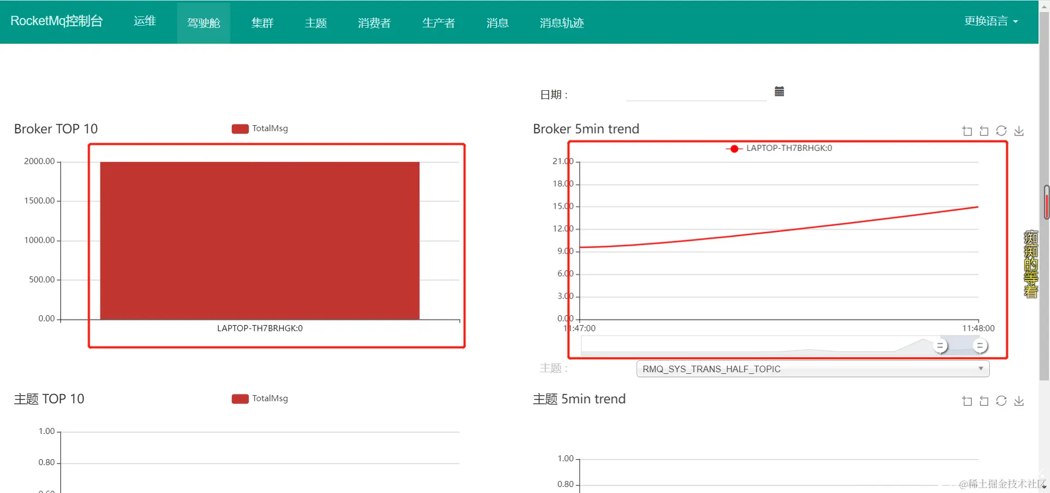The image size is (1050, 493).
Task: Toggle TotalMsg legend in 主题 TOP 10
Action: (x=260, y=398)
